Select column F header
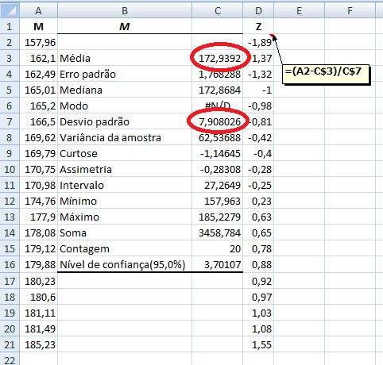383x365 pixels. 350,11
